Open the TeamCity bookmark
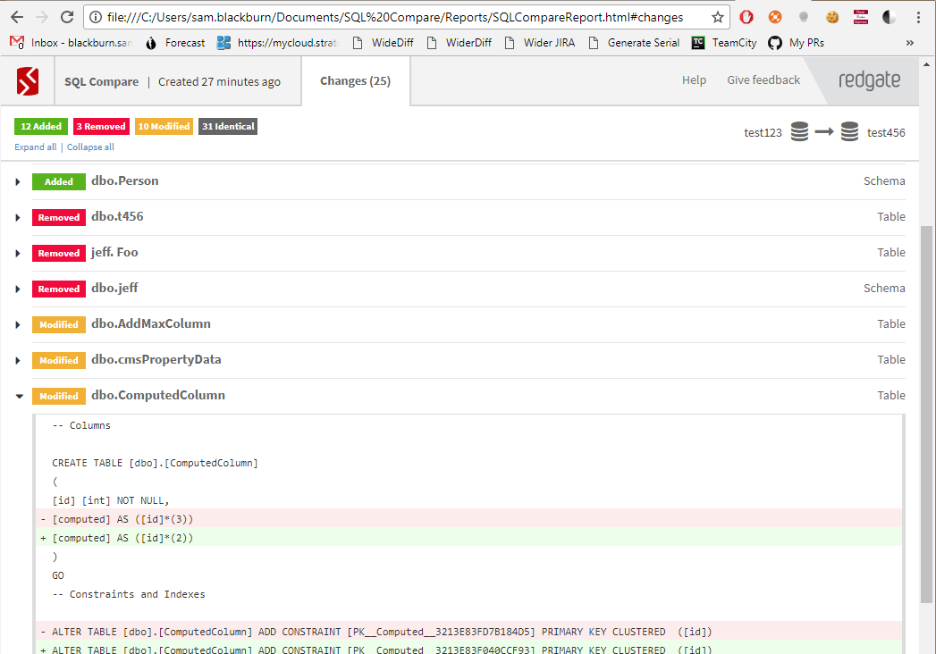The width and height of the screenshot is (936, 654). point(724,43)
